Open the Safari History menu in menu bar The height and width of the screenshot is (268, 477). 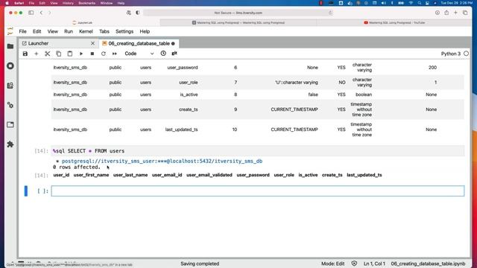point(68,3)
